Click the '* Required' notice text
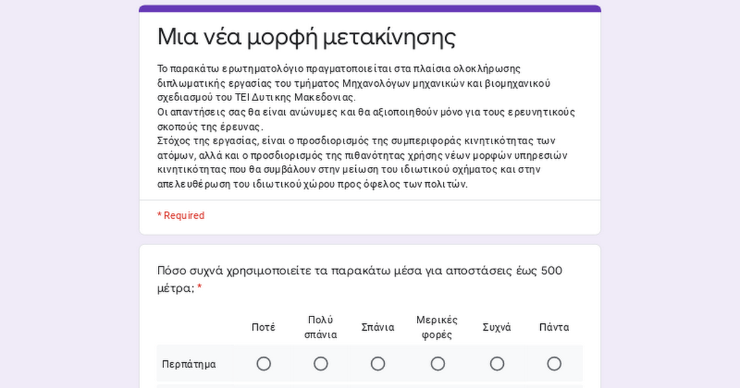 coord(181,216)
